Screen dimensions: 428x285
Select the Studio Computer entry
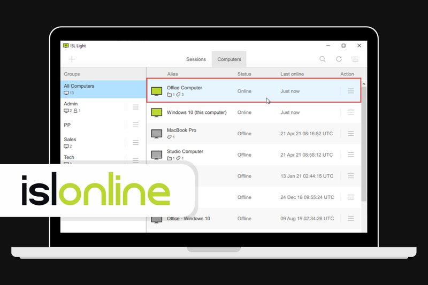pos(254,155)
